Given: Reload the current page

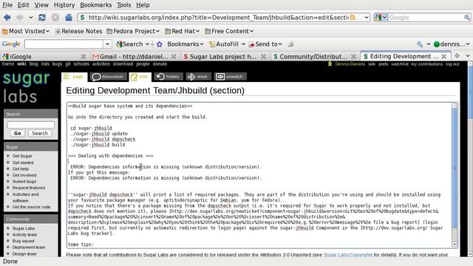Looking at the screenshot, I should pos(42,18).
